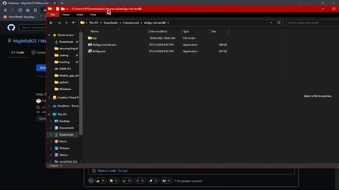Screen dimensions: 339x190
Task: Open a new browser tab
Action: (x=62, y=3)
